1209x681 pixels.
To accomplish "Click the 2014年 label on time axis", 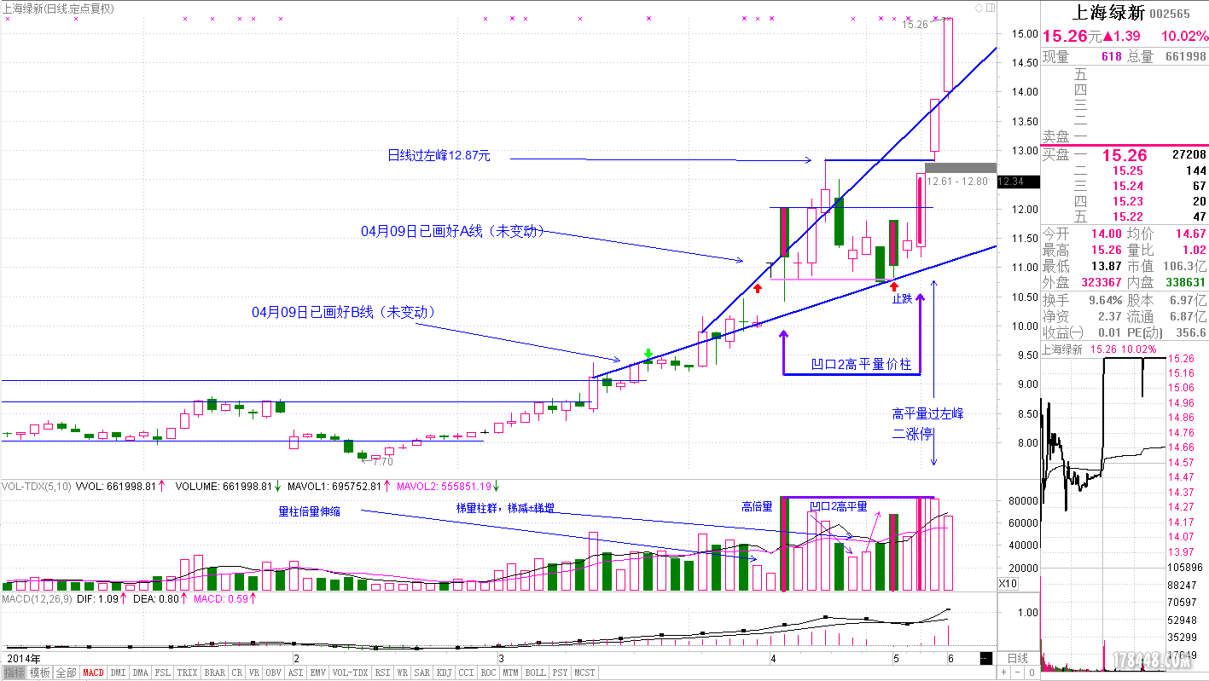I will (23, 659).
